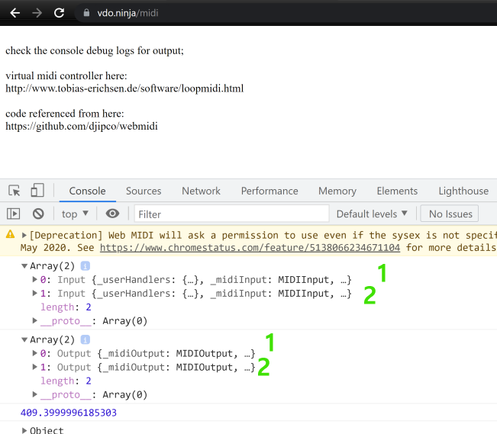Expand the 1: Output array entry
The width and height of the screenshot is (497, 434).
[34, 367]
